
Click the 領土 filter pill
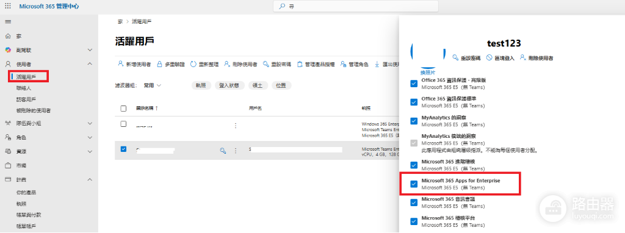click(258, 85)
